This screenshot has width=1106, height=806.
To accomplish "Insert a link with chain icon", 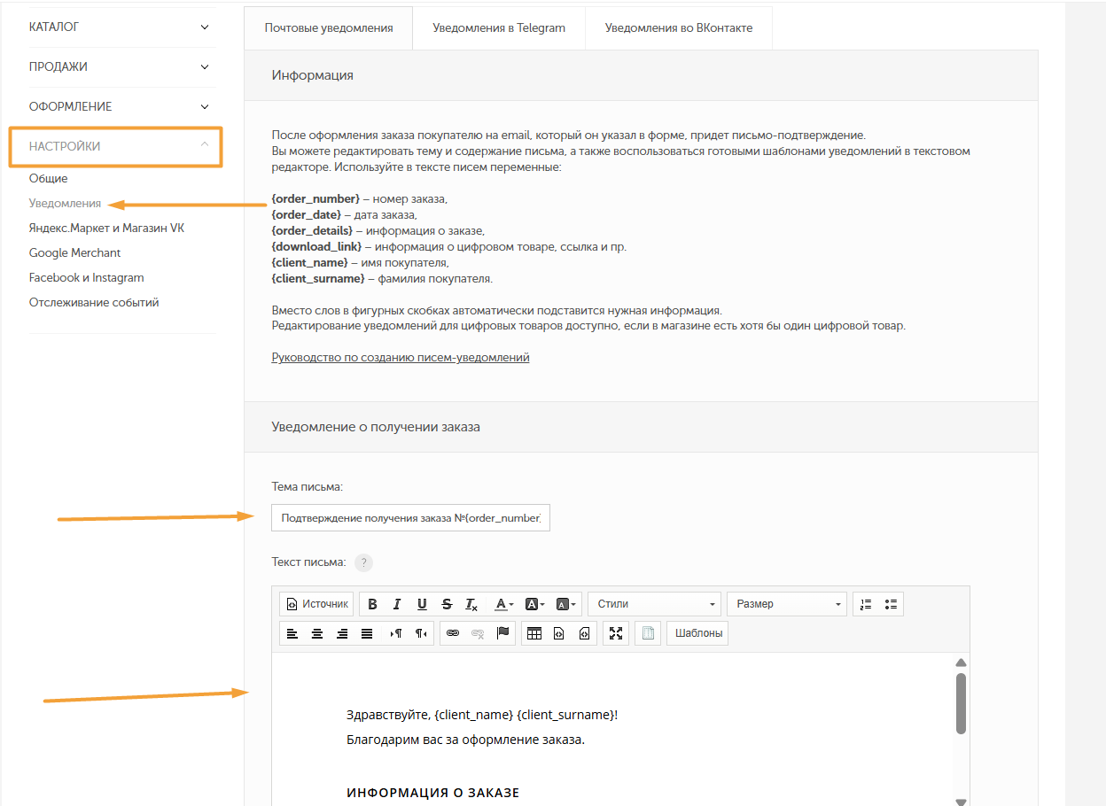I will [453, 633].
